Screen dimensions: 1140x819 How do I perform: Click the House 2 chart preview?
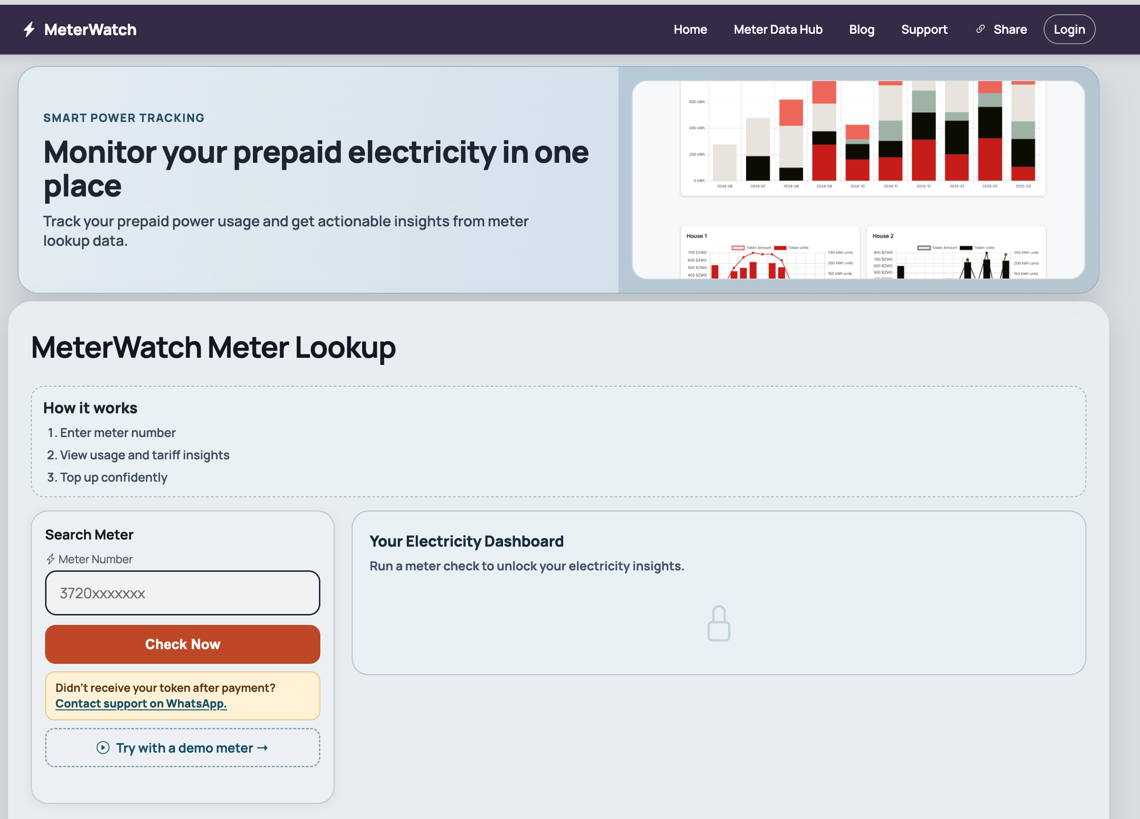point(956,252)
